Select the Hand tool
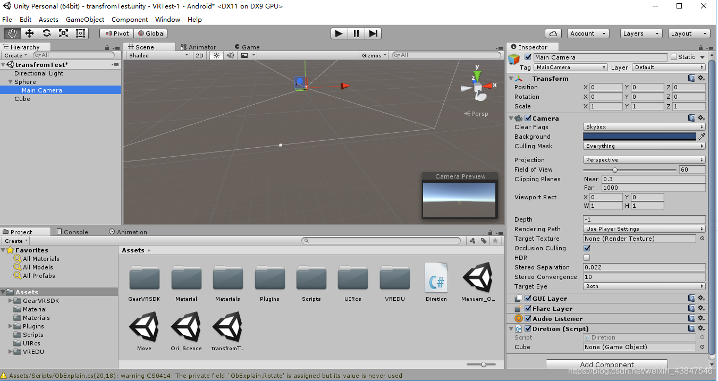Viewport: 718px width, 381px height. [x=12, y=33]
